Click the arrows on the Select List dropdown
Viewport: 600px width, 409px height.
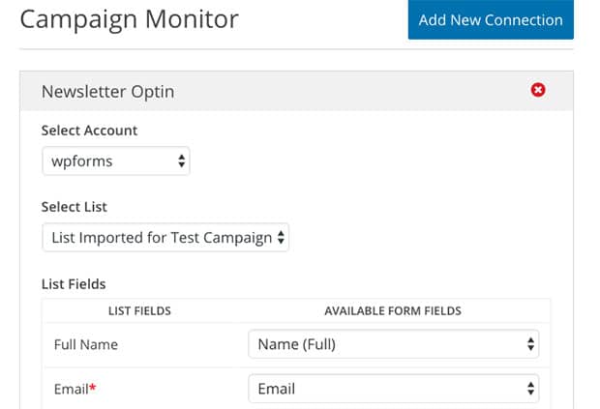pyautogui.click(x=281, y=237)
